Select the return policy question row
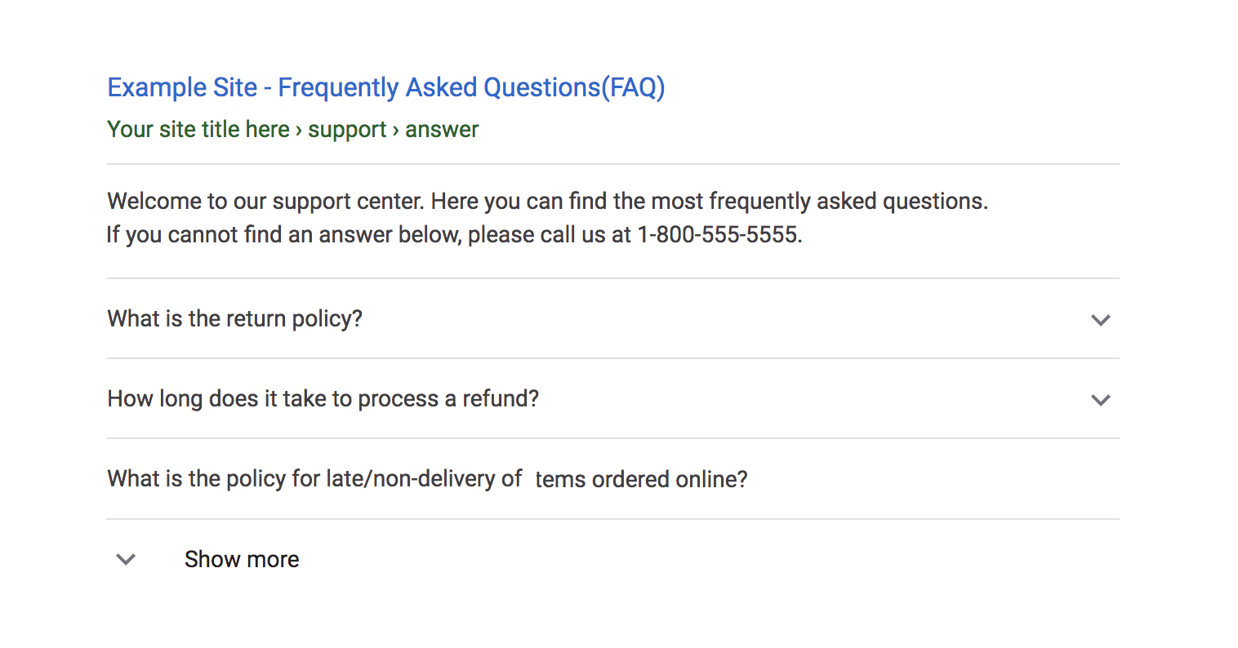1238x648 pixels. click(x=234, y=318)
